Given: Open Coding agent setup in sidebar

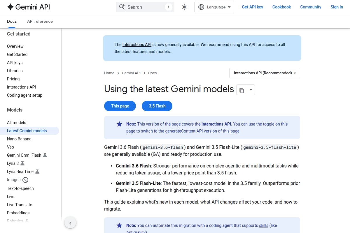Looking at the screenshot, I should tap(24, 95).
